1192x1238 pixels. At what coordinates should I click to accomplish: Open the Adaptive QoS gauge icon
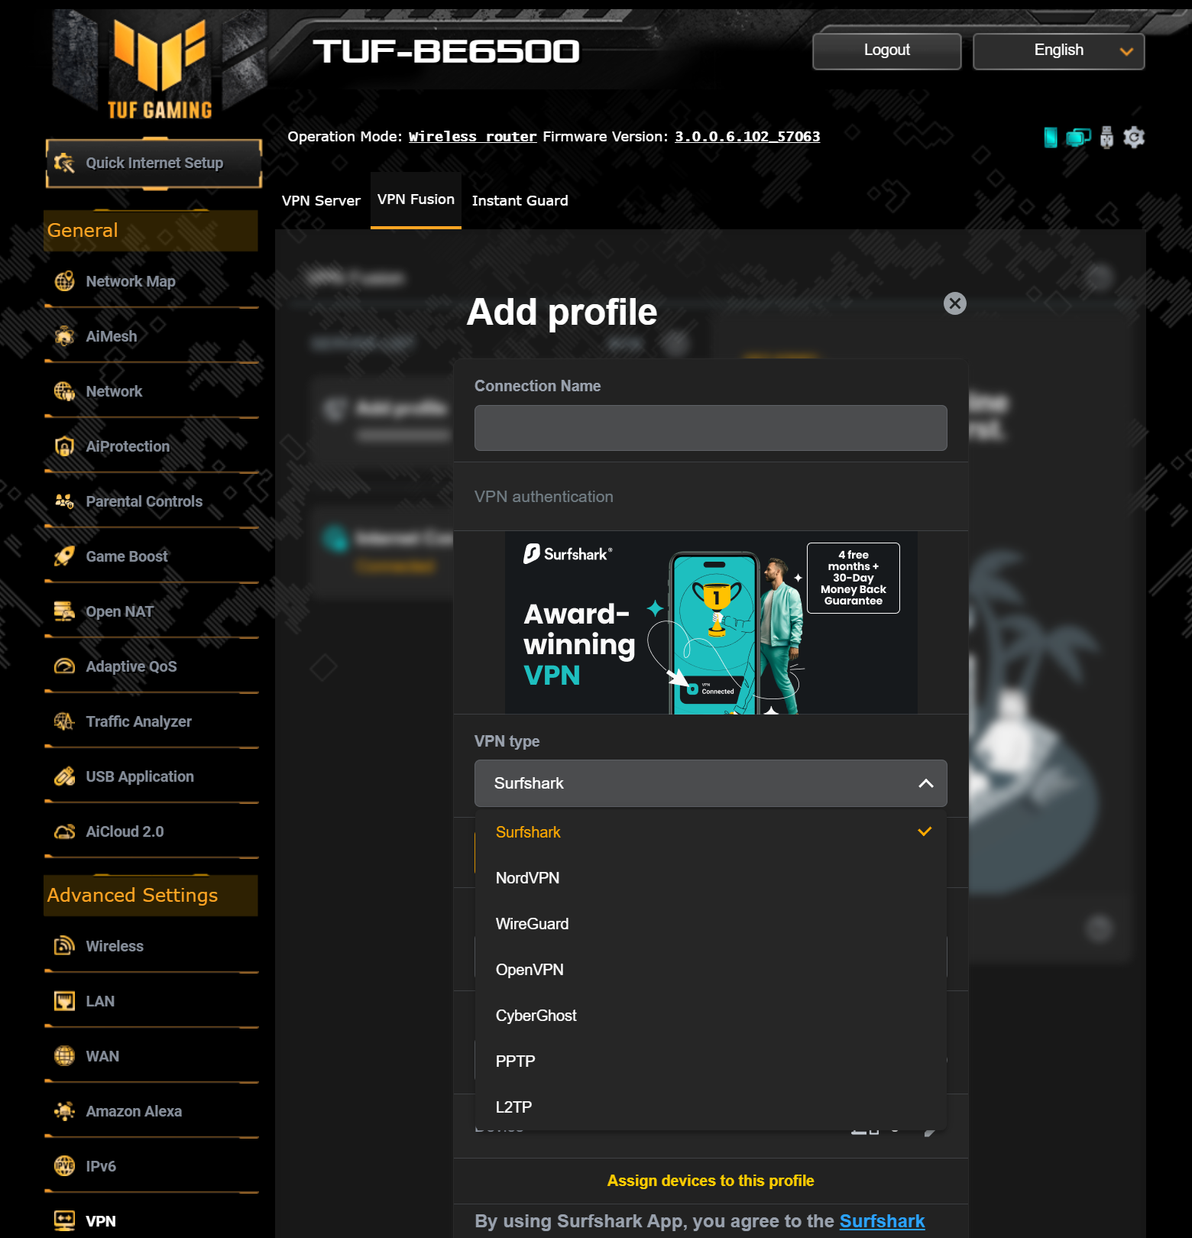(64, 666)
